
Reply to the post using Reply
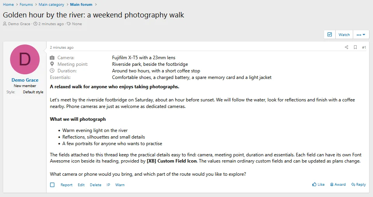tap(359, 185)
